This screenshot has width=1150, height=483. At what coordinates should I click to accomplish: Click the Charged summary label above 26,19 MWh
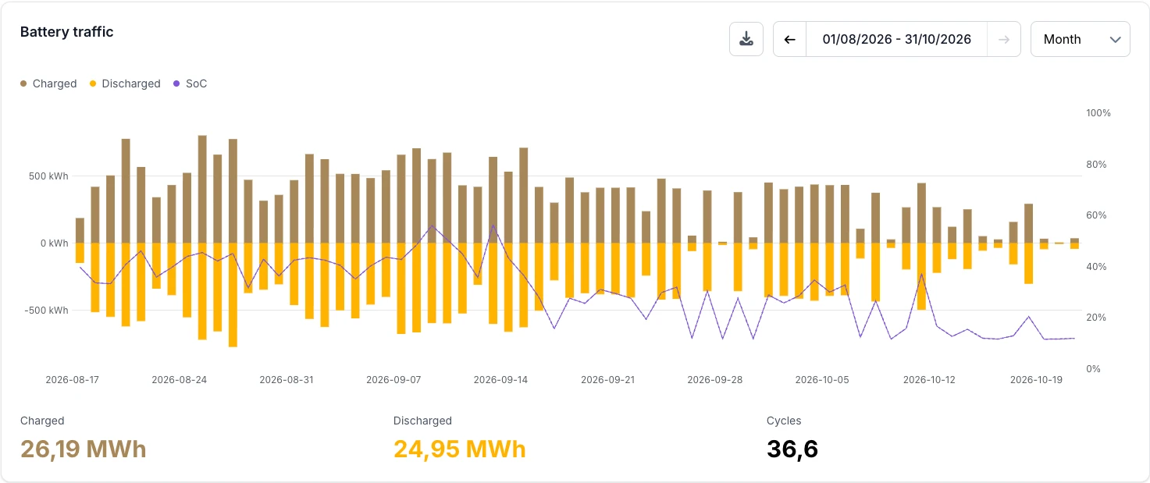tap(42, 421)
